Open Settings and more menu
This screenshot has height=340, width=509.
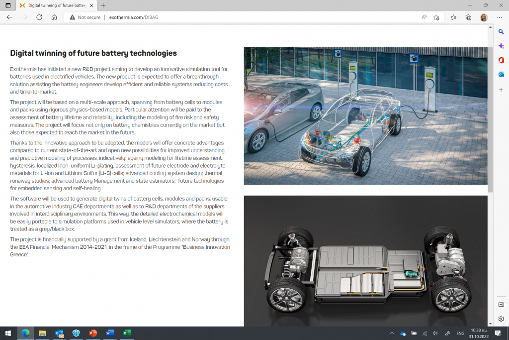[x=499, y=17]
